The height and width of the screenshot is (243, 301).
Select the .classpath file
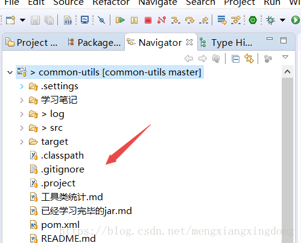tap(57, 156)
